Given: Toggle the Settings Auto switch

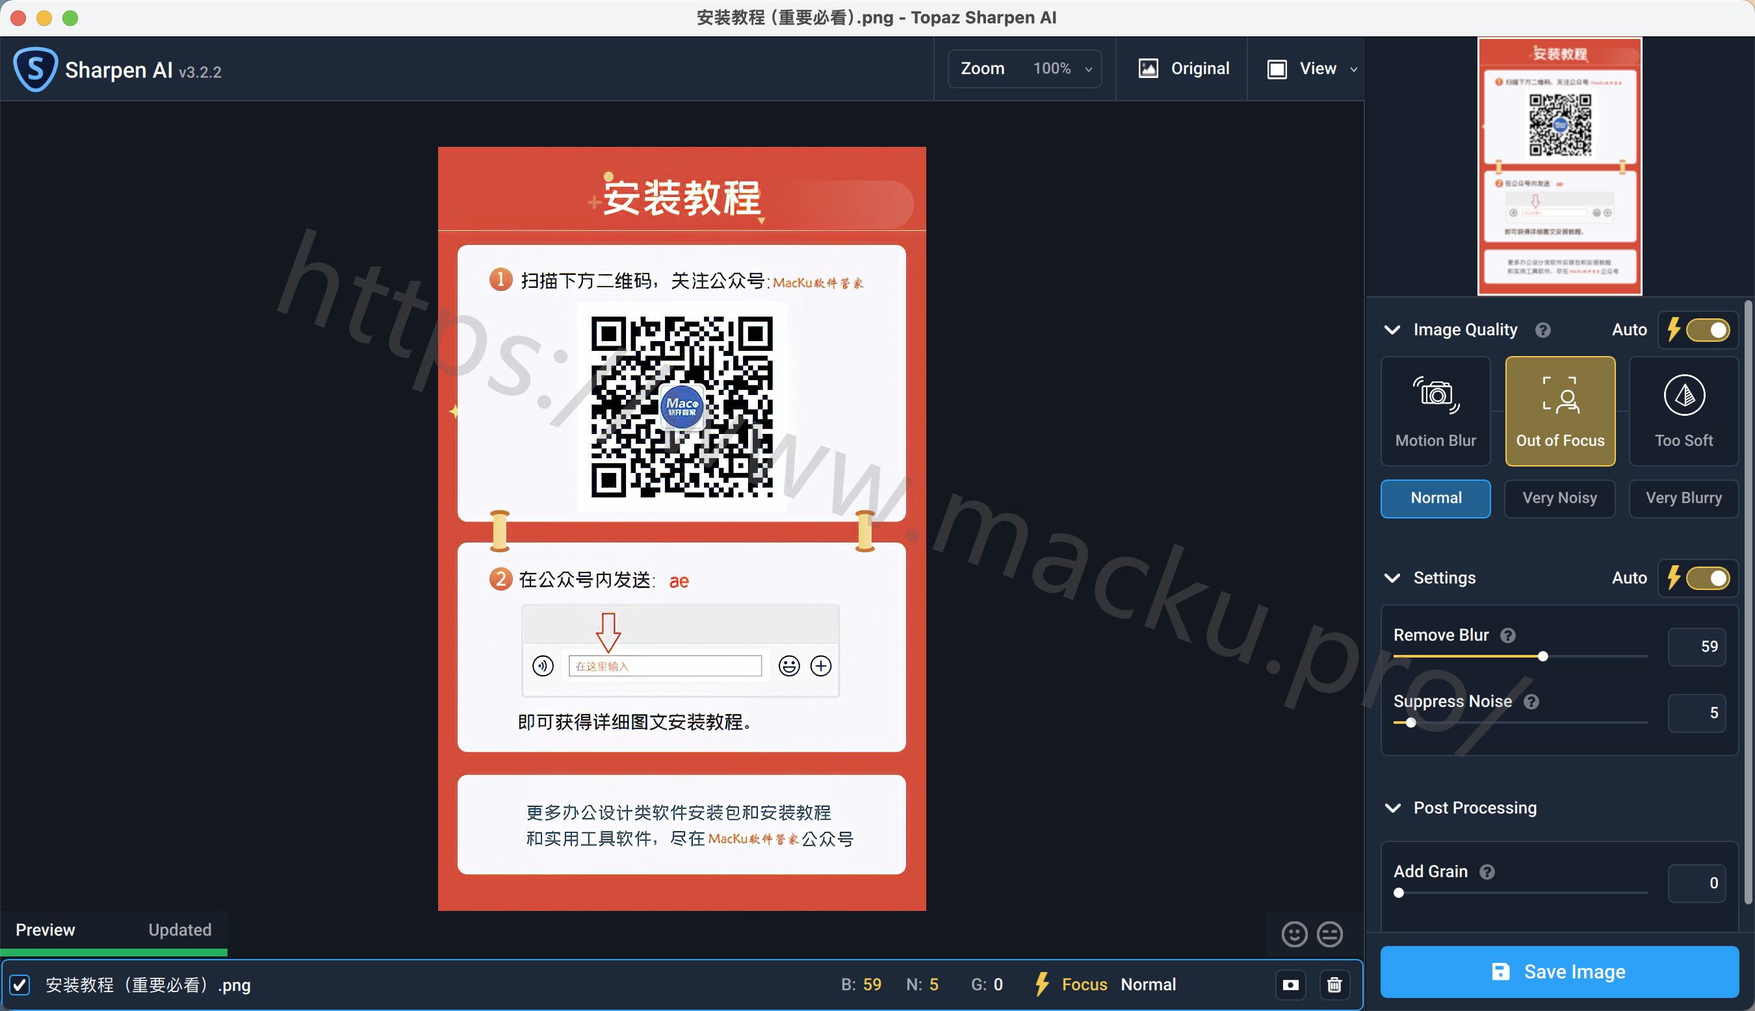Looking at the screenshot, I should coord(1707,578).
